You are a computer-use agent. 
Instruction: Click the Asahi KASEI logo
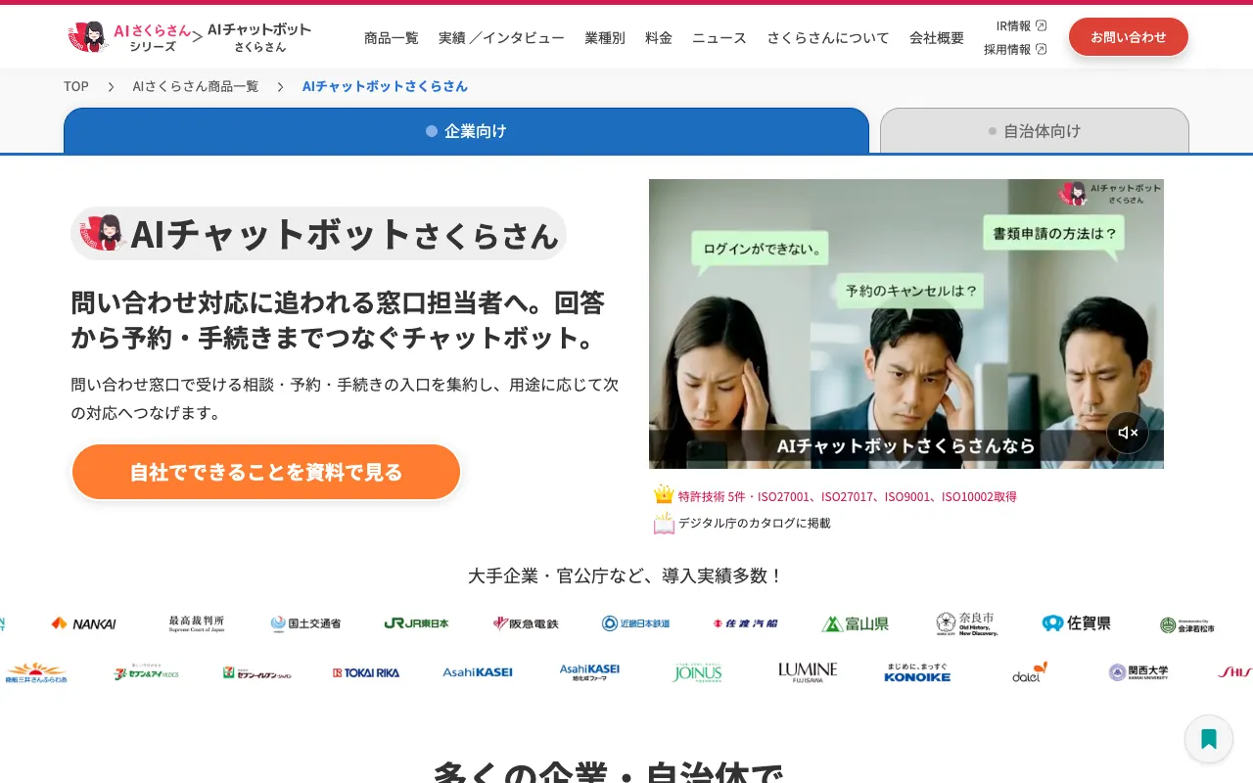(x=477, y=672)
